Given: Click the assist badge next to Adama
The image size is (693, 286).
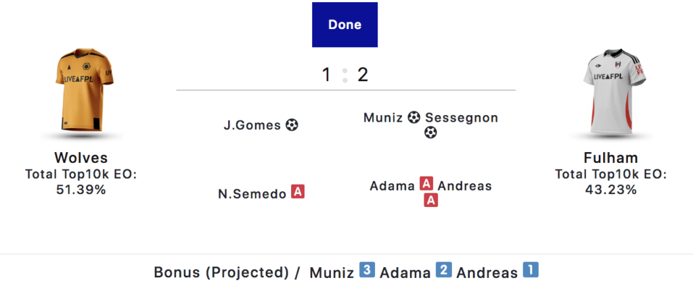Looking at the screenshot, I should click(426, 185).
